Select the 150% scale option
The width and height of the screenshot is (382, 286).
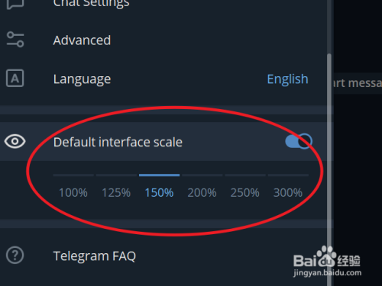pos(159,192)
